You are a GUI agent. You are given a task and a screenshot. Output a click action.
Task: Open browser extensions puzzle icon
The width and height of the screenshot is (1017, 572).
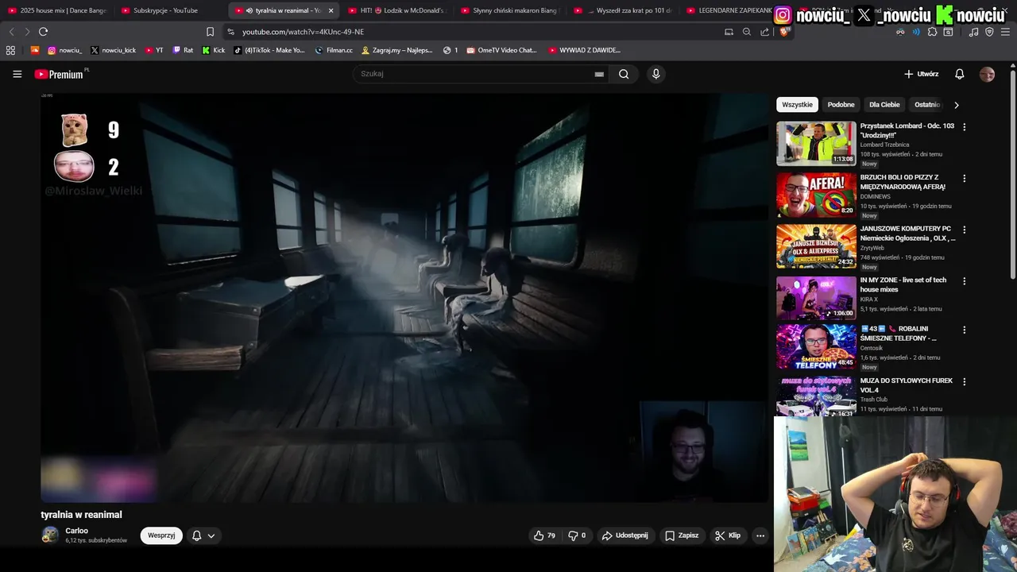point(932,32)
